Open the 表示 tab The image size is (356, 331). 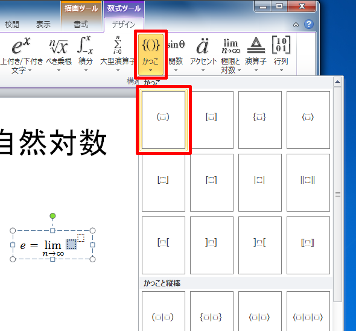(x=43, y=24)
